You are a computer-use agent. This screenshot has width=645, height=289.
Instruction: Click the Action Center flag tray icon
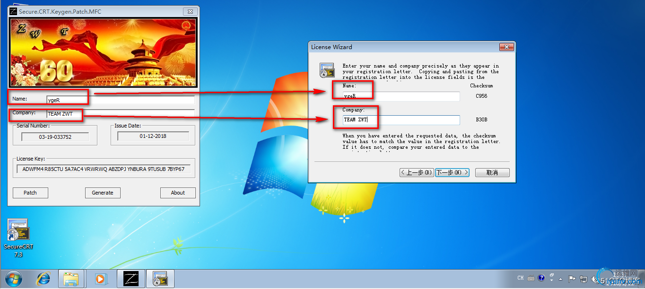point(572,279)
